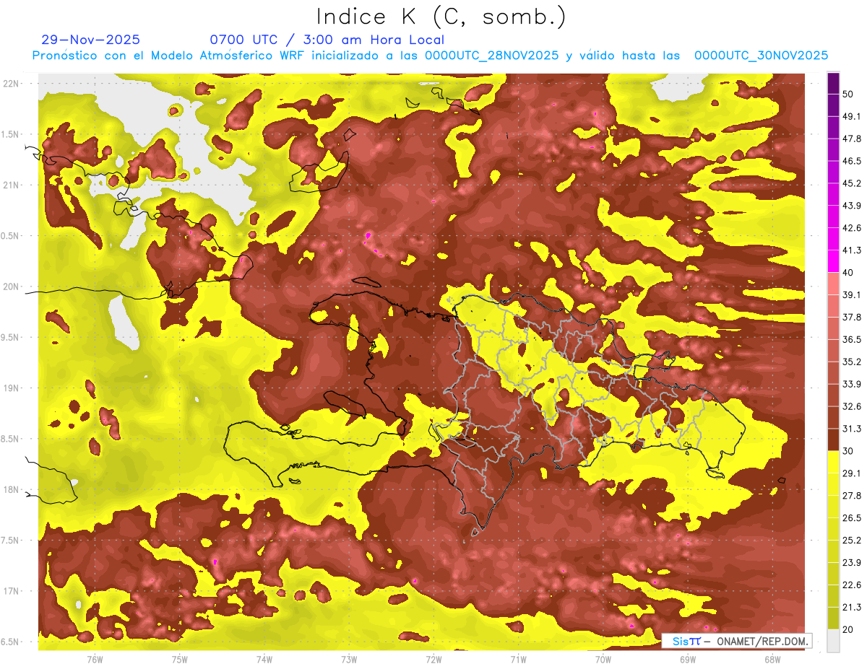867x669 pixels.
Task: Click the '17N' latitude label
Action: click(11, 592)
